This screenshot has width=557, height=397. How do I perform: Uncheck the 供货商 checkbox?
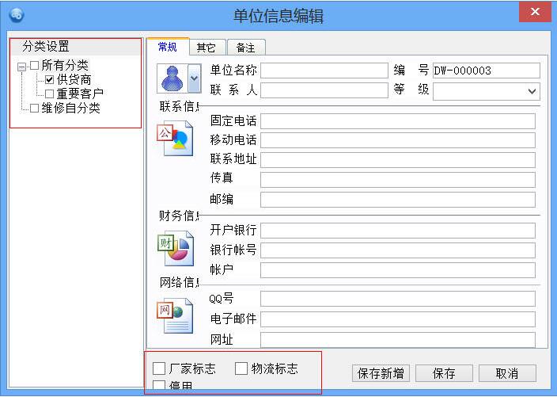50,79
